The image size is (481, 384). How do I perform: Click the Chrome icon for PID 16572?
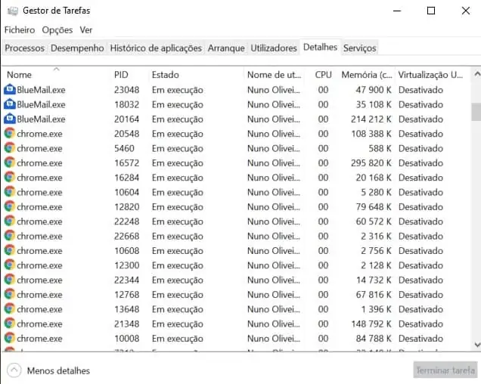click(x=10, y=163)
